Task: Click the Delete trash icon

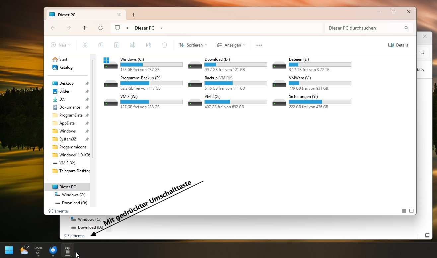Action: click(165, 45)
